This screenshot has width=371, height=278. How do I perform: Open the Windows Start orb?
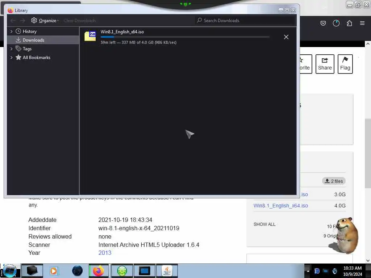(x=10, y=271)
